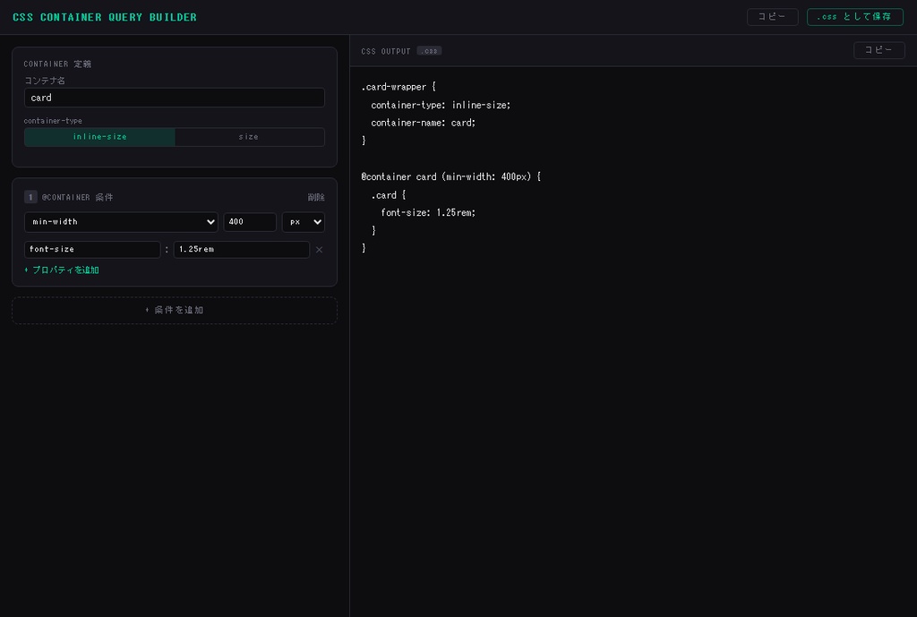Click the CSS CONTAINER QUERY BUILDER title
The image size is (917, 617).
click(105, 17)
